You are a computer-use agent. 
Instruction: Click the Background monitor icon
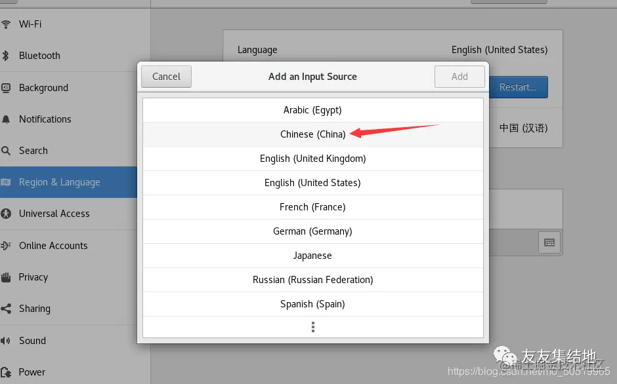[x=5, y=88]
